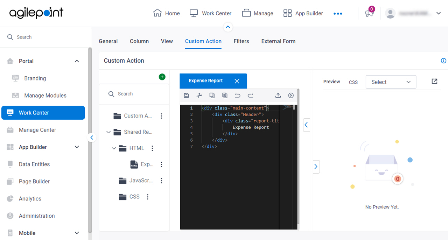
Task: Switch to the Filters tab
Action: pyautogui.click(x=241, y=41)
